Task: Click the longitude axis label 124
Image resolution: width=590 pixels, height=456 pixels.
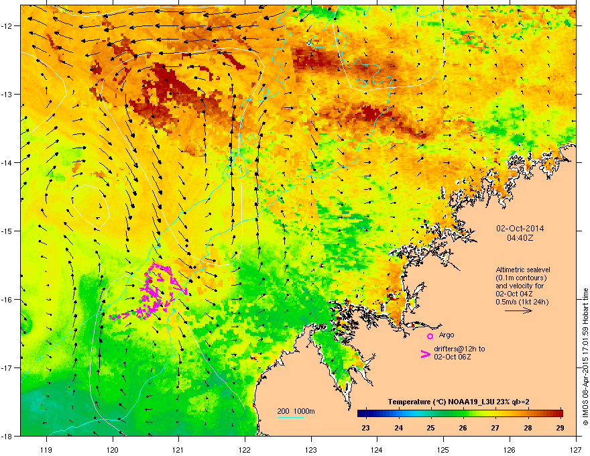Action: [377, 449]
